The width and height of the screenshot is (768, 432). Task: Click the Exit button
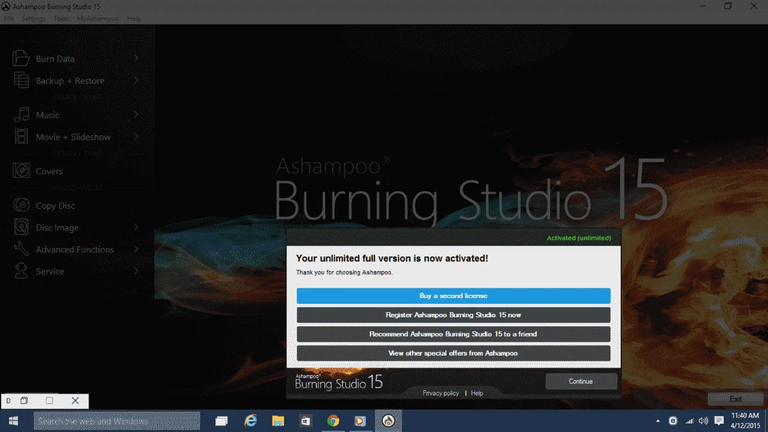[x=736, y=399]
